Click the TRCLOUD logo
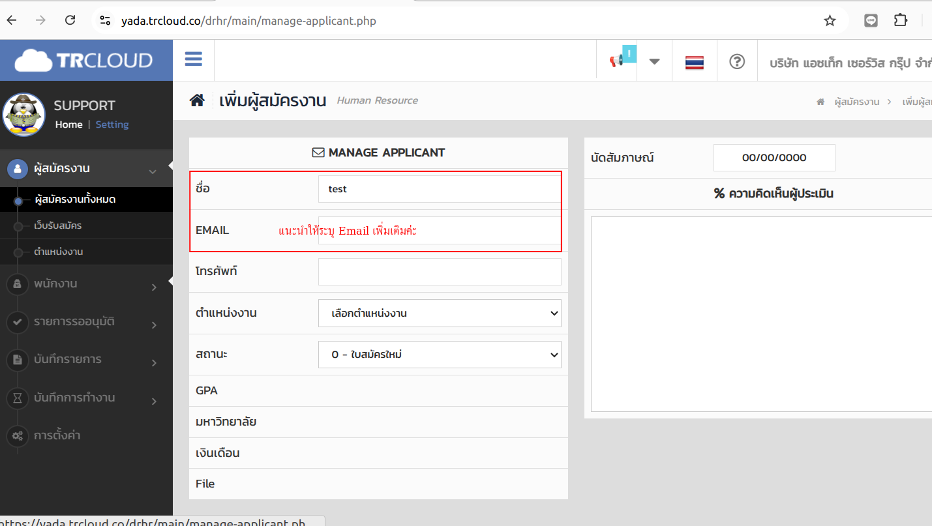This screenshot has width=932, height=526. pyautogui.click(x=83, y=61)
